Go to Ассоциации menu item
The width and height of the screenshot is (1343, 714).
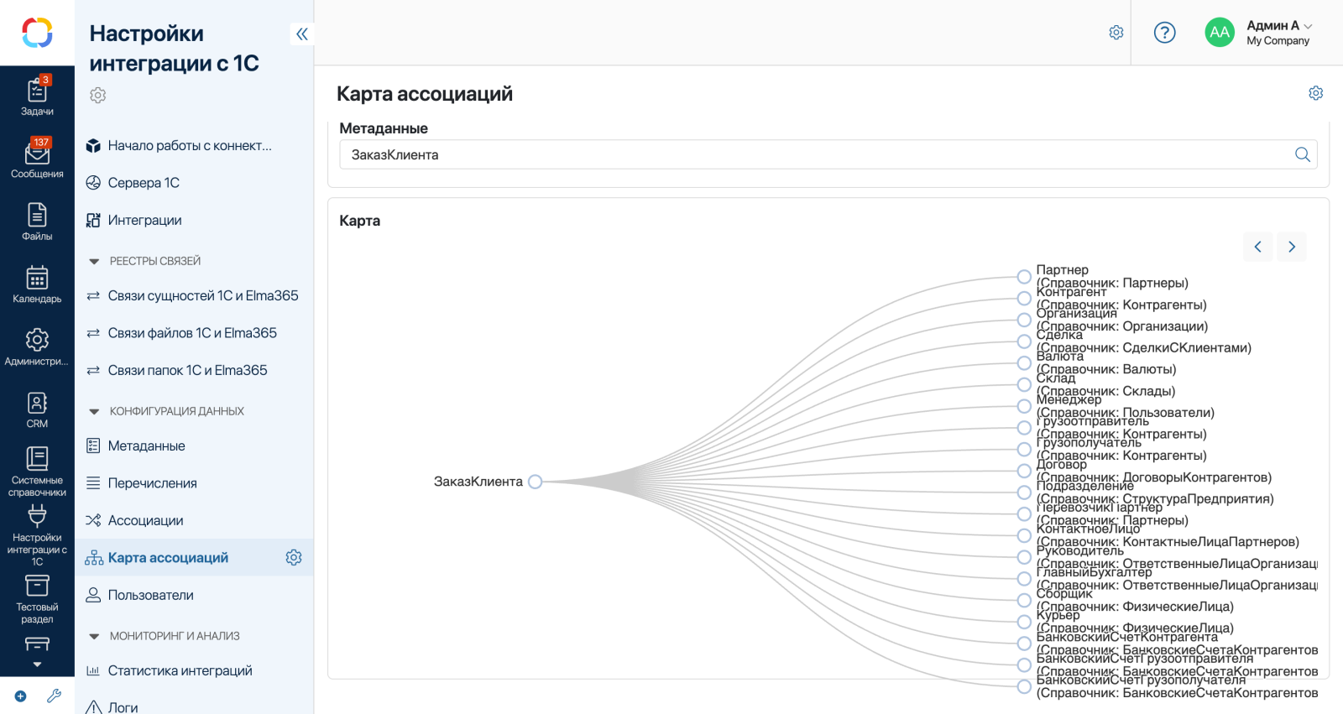coord(145,520)
